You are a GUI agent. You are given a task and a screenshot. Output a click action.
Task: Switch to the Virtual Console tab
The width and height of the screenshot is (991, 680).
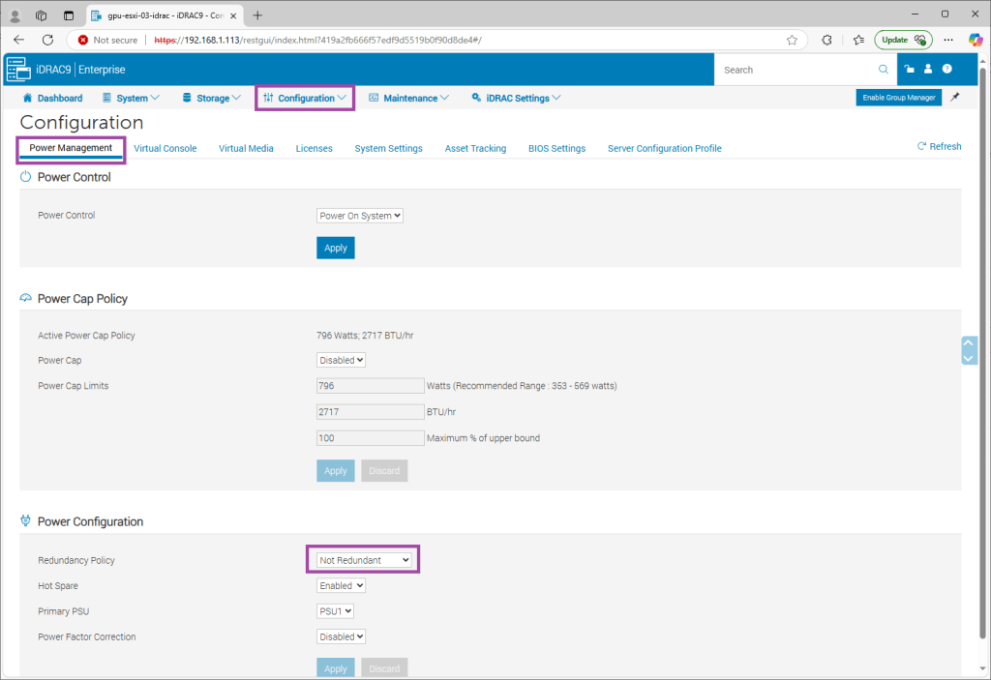165,149
